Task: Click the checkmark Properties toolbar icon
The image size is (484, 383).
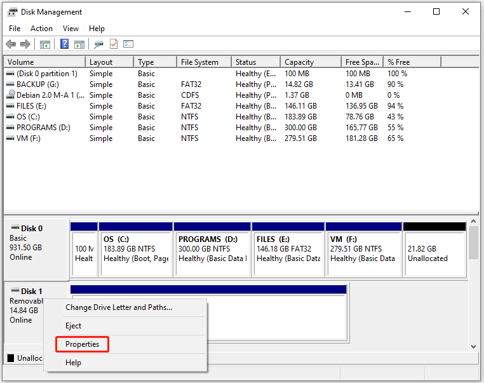Action: pyautogui.click(x=114, y=44)
